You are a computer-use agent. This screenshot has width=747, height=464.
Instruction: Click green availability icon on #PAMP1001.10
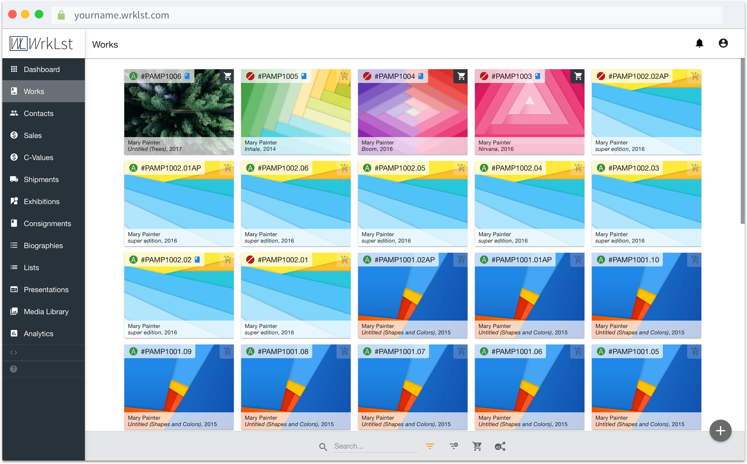point(601,259)
